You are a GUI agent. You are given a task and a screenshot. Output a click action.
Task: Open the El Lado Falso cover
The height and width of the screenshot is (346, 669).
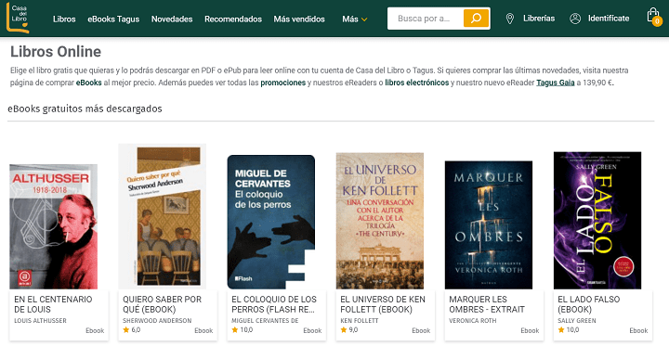click(x=597, y=220)
